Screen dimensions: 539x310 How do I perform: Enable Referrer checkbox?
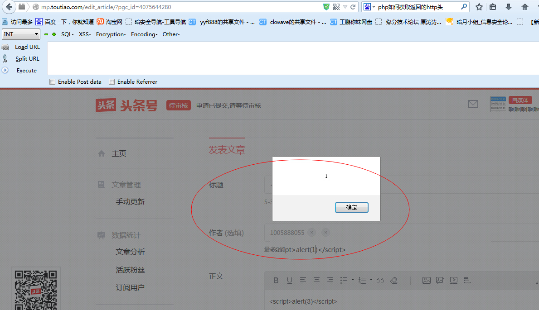point(112,82)
